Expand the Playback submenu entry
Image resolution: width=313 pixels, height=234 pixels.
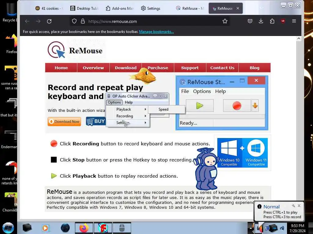click(128, 109)
